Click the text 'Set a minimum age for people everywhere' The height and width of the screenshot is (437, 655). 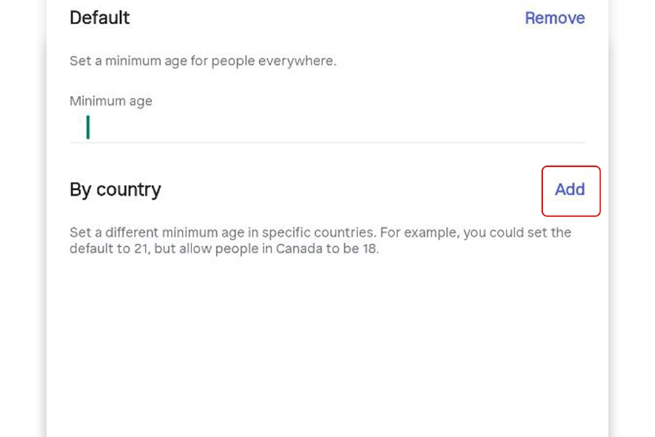[x=202, y=61]
